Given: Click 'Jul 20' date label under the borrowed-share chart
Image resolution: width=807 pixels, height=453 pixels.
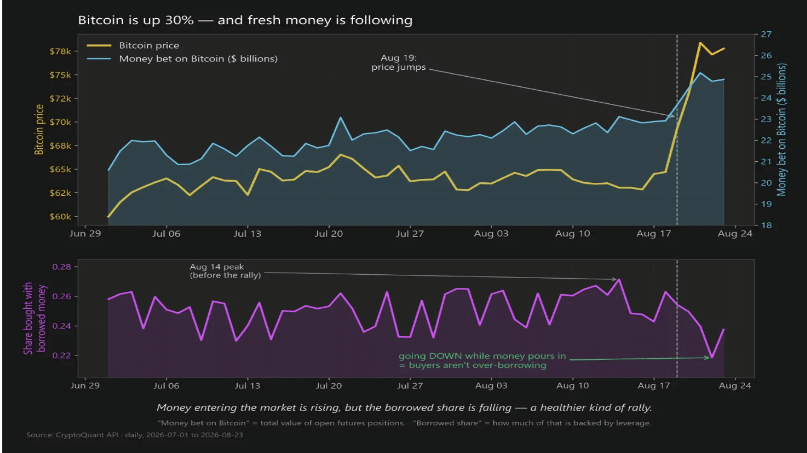Looking at the screenshot, I should coord(329,386).
